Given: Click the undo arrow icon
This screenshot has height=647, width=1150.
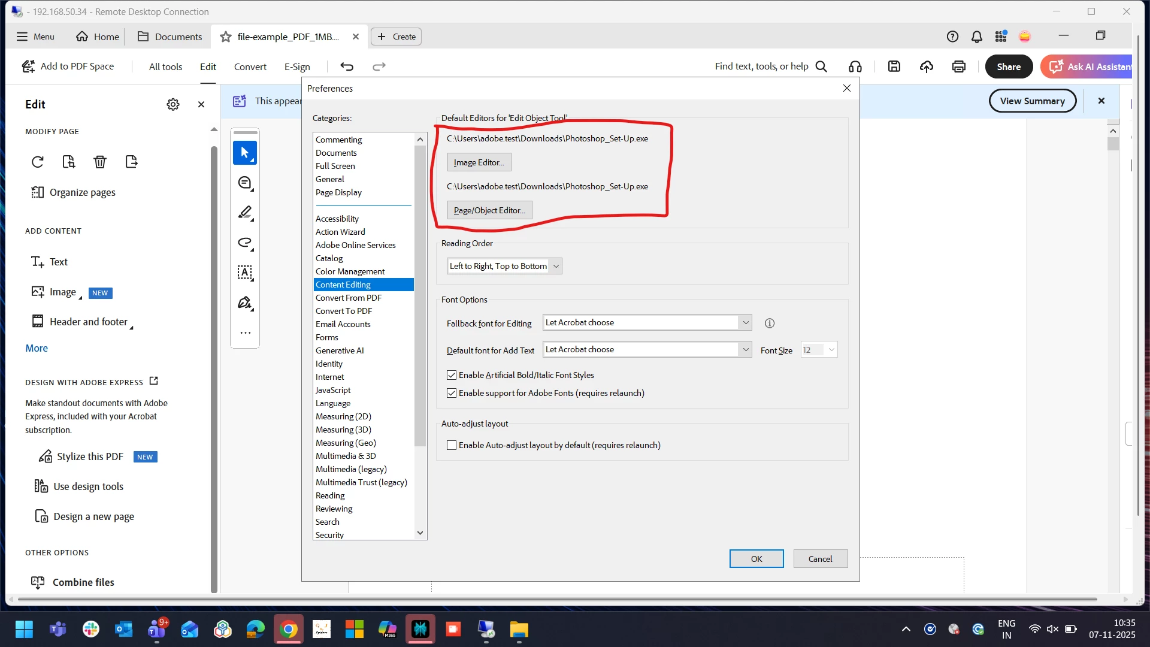Looking at the screenshot, I should tap(347, 66).
